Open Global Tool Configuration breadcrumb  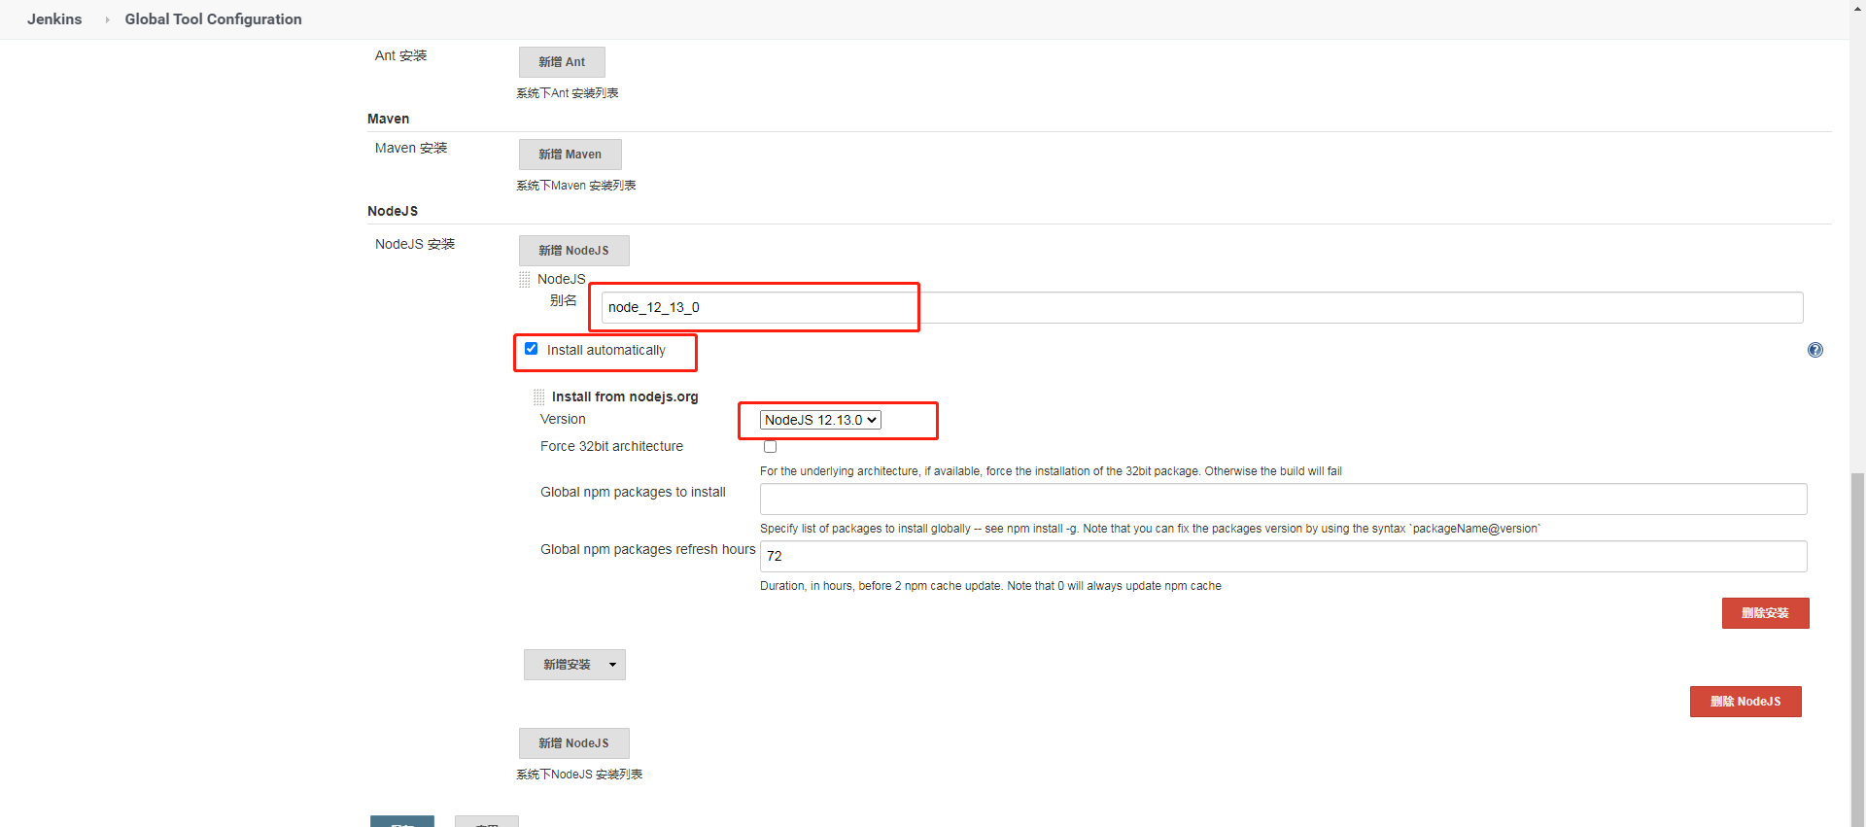213,19
